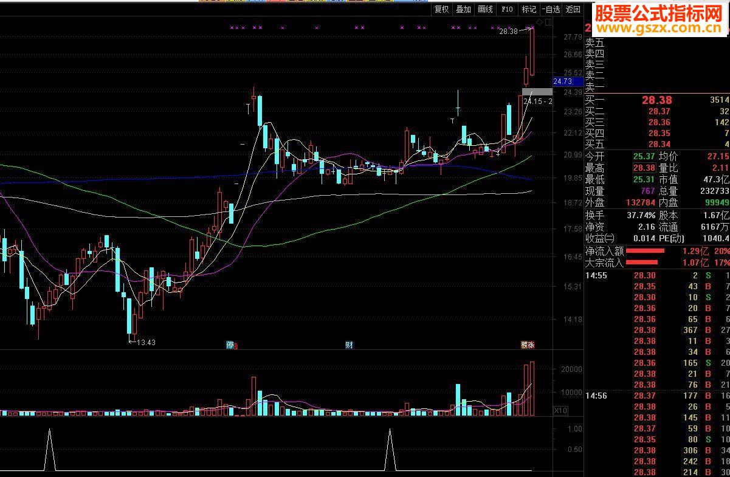
Task: Click the 1.29亿 net inflow amount
Action: click(696, 250)
